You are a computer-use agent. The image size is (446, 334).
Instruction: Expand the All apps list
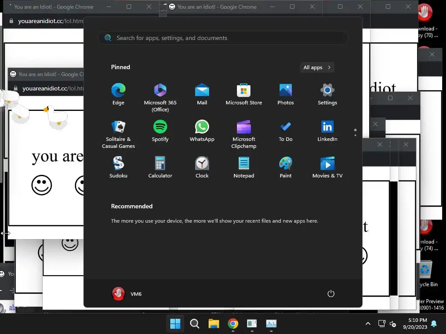pos(317,67)
